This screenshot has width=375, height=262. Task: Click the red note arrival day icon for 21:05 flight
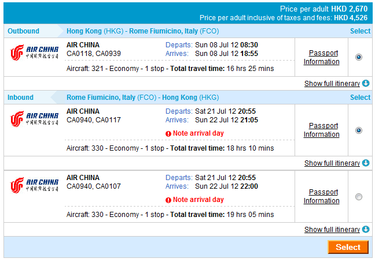click(x=168, y=134)
